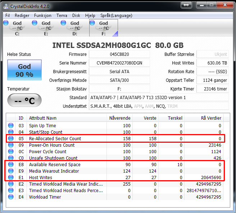
Task: Click the status orb for Available Reserved Space
Action: [x=11, y=164]
